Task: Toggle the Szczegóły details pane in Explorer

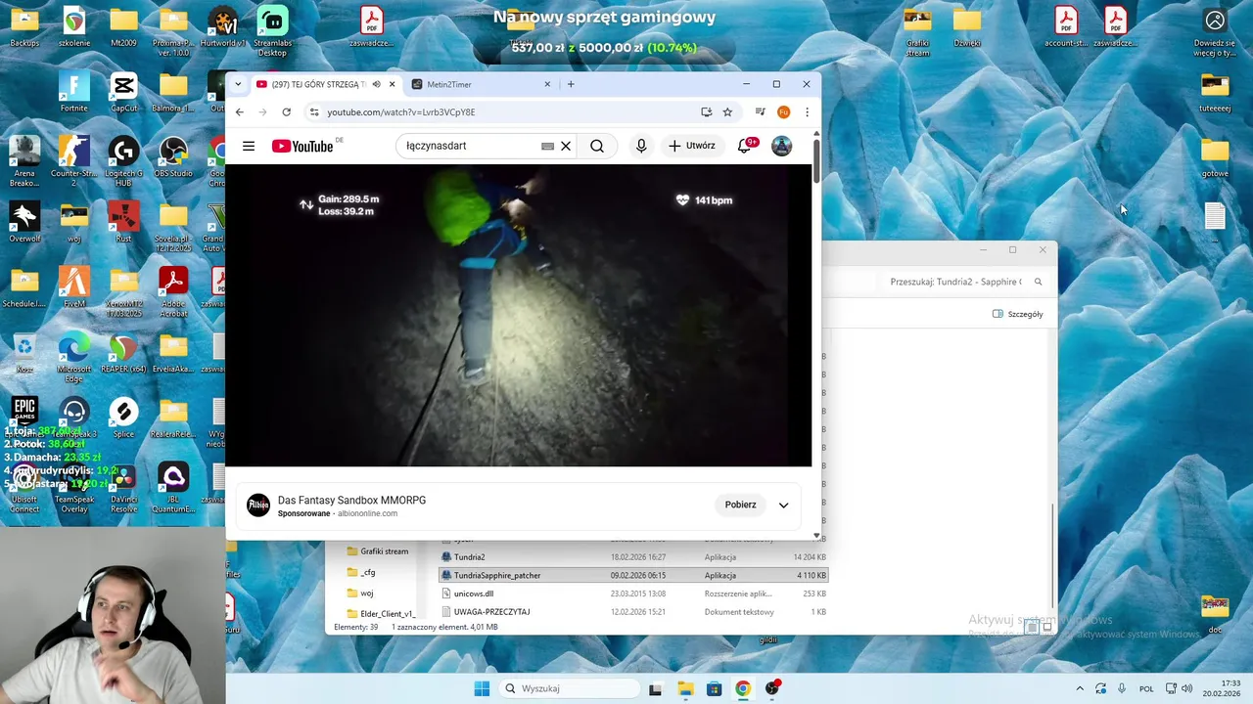Action: [1018, 314]
